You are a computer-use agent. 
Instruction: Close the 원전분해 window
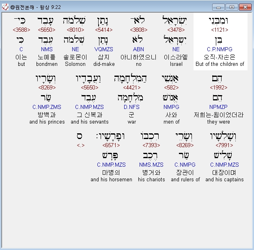pyautogui.click(x=245, y=7)
